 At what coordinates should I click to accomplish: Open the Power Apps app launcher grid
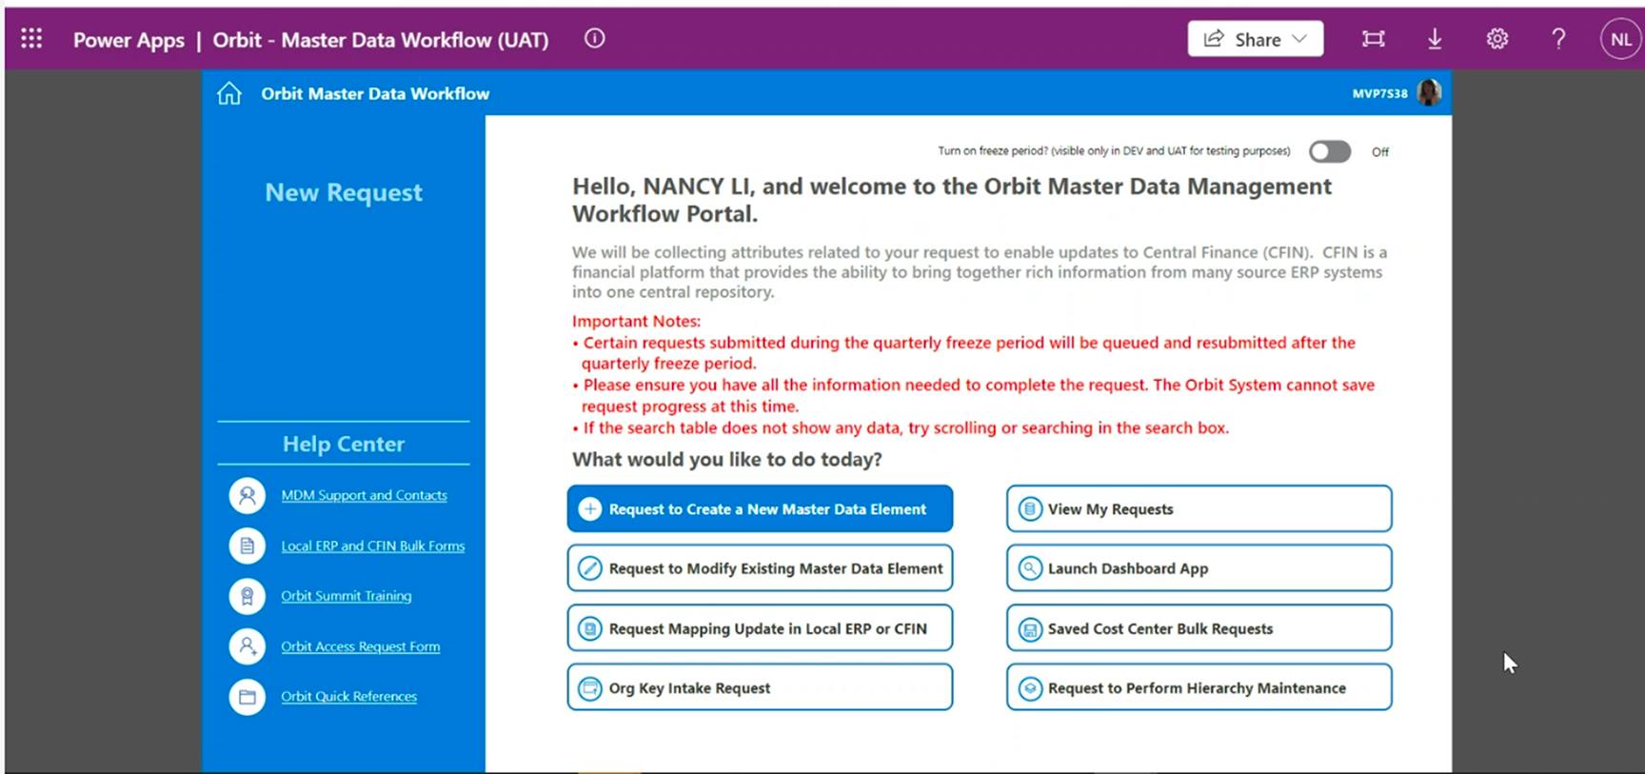[x=31, y=38]
